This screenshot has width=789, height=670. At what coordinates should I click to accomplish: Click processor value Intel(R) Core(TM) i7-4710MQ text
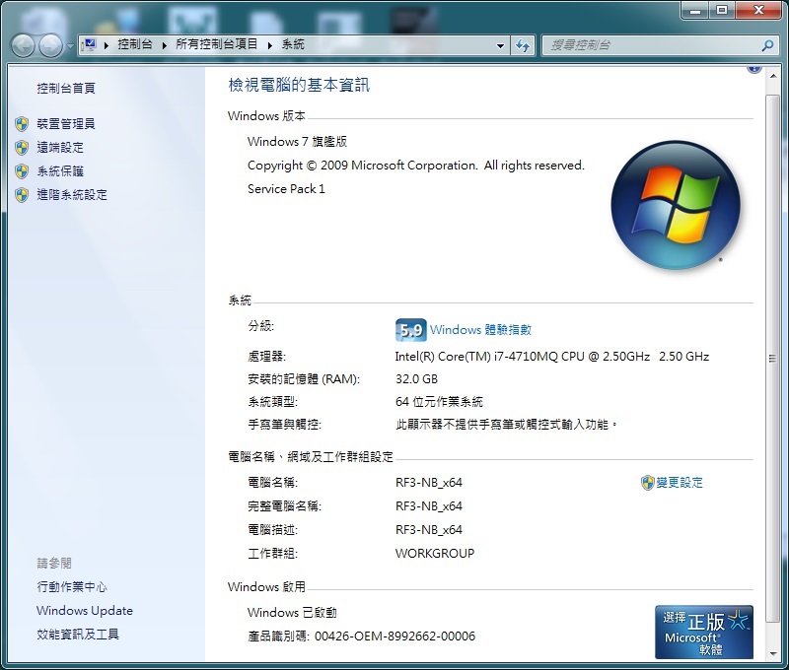point(552,357)
